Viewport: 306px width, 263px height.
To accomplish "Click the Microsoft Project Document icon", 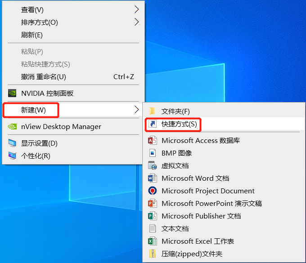I will click(x=152, y=191).
